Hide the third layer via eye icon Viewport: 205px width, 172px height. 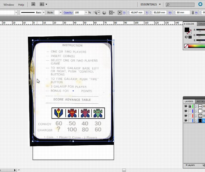[x=186, y=116]
